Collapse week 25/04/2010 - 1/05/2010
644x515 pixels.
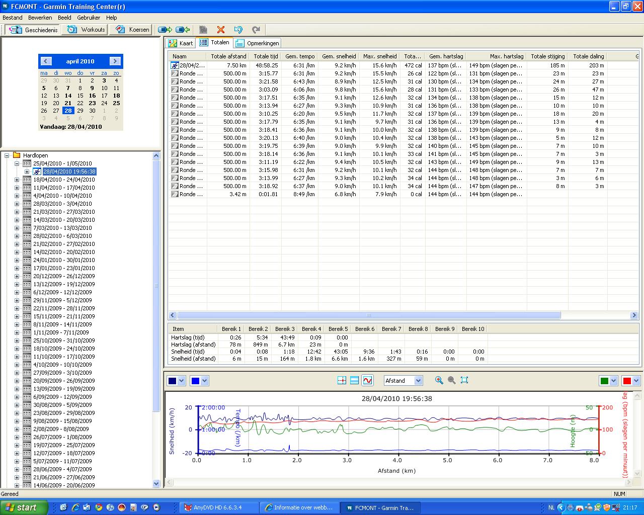coord(17,163)
